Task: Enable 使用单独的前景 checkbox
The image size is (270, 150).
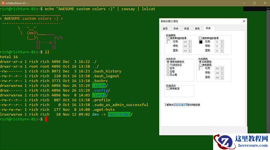Action: pos(168,38)
